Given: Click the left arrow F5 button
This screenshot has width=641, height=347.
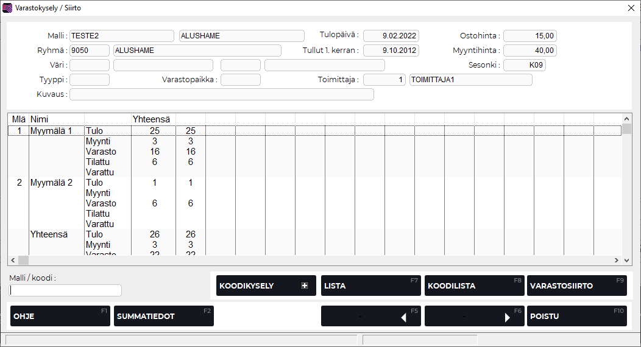Looking at the screenshot, I should [x=370, y=317].
